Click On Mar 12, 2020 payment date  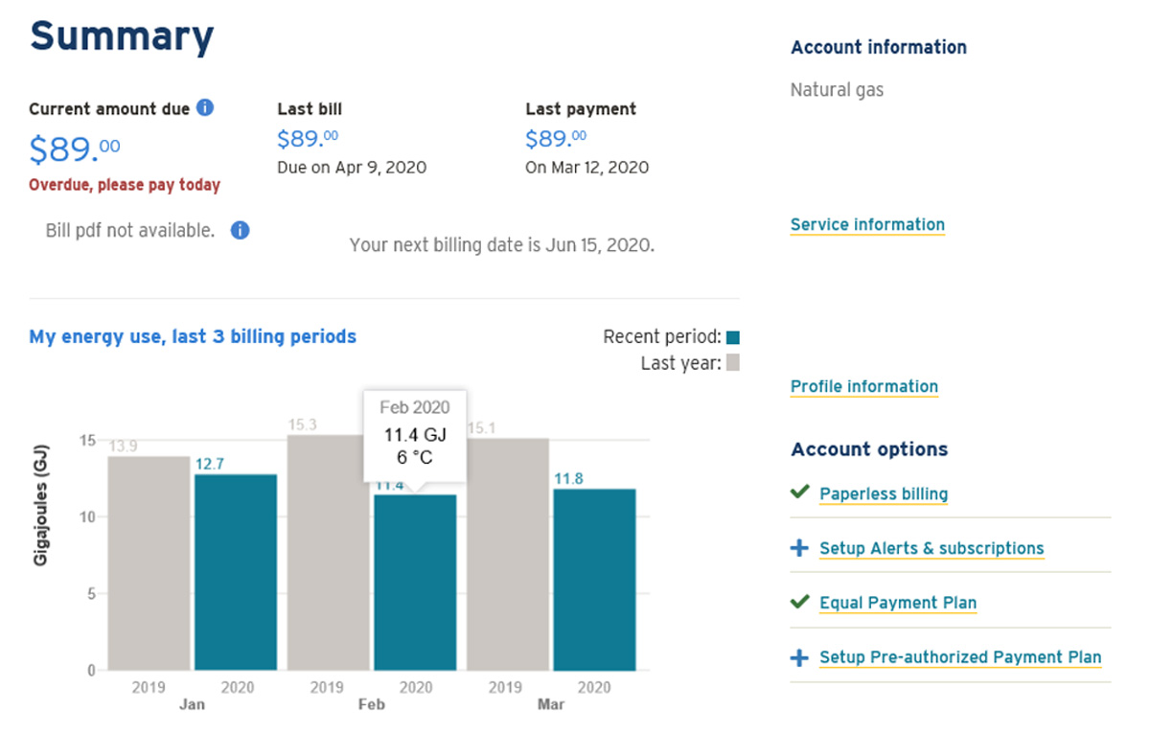(586, 168)
